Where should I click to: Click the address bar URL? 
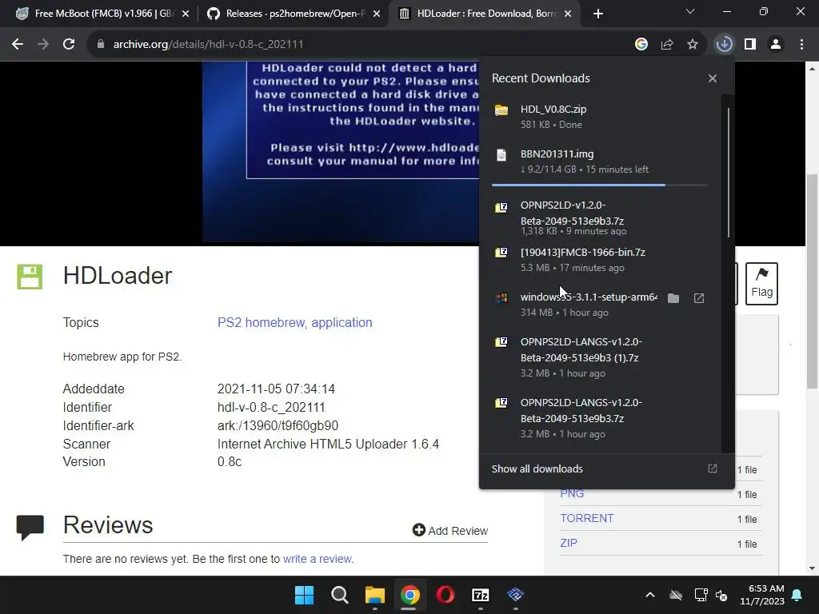(x=208, y=45)
